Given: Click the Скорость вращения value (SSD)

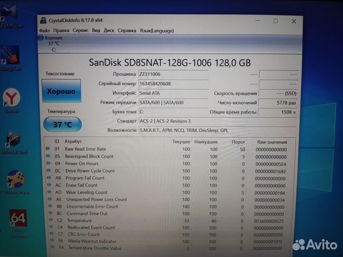Looking at the screenshot, I should pos(278,93).
